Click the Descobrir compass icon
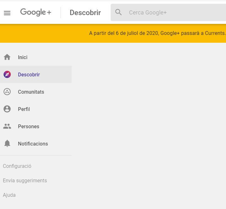Image resolution: width=226 pixels, height=209 pixels. [7, 74]
